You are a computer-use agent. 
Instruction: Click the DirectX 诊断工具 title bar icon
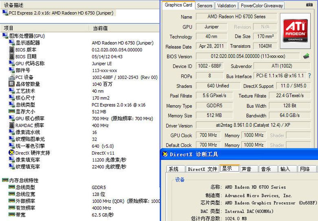coord(165,154)
